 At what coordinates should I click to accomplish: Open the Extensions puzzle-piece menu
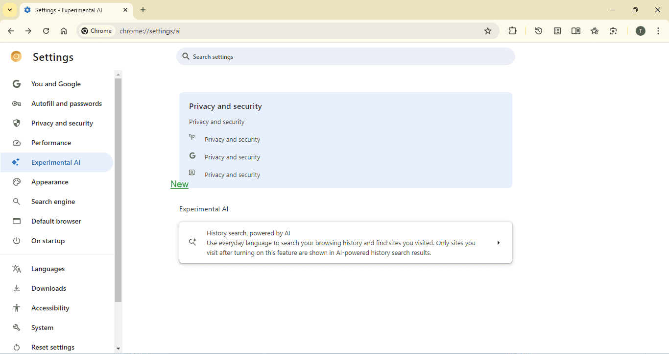coord(513,31)
